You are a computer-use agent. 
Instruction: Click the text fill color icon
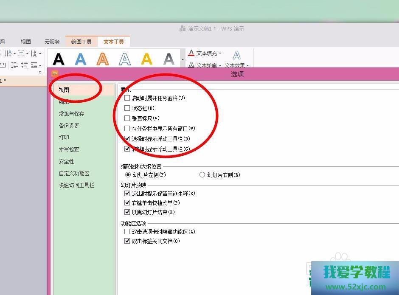coord(191,53)
